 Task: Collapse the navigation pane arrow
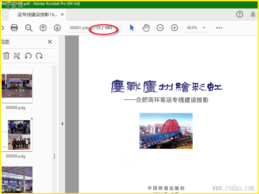pos(62,124)
